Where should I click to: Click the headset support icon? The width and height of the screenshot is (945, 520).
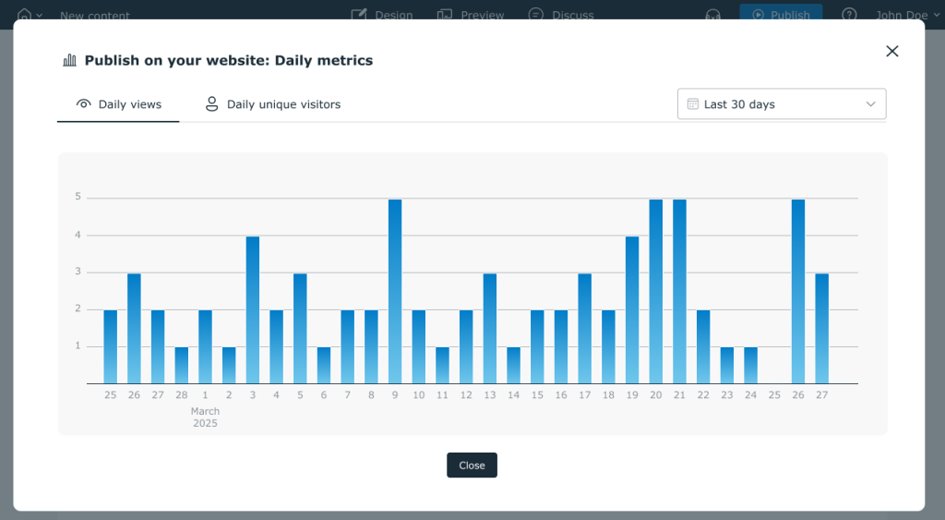[712, 15]
